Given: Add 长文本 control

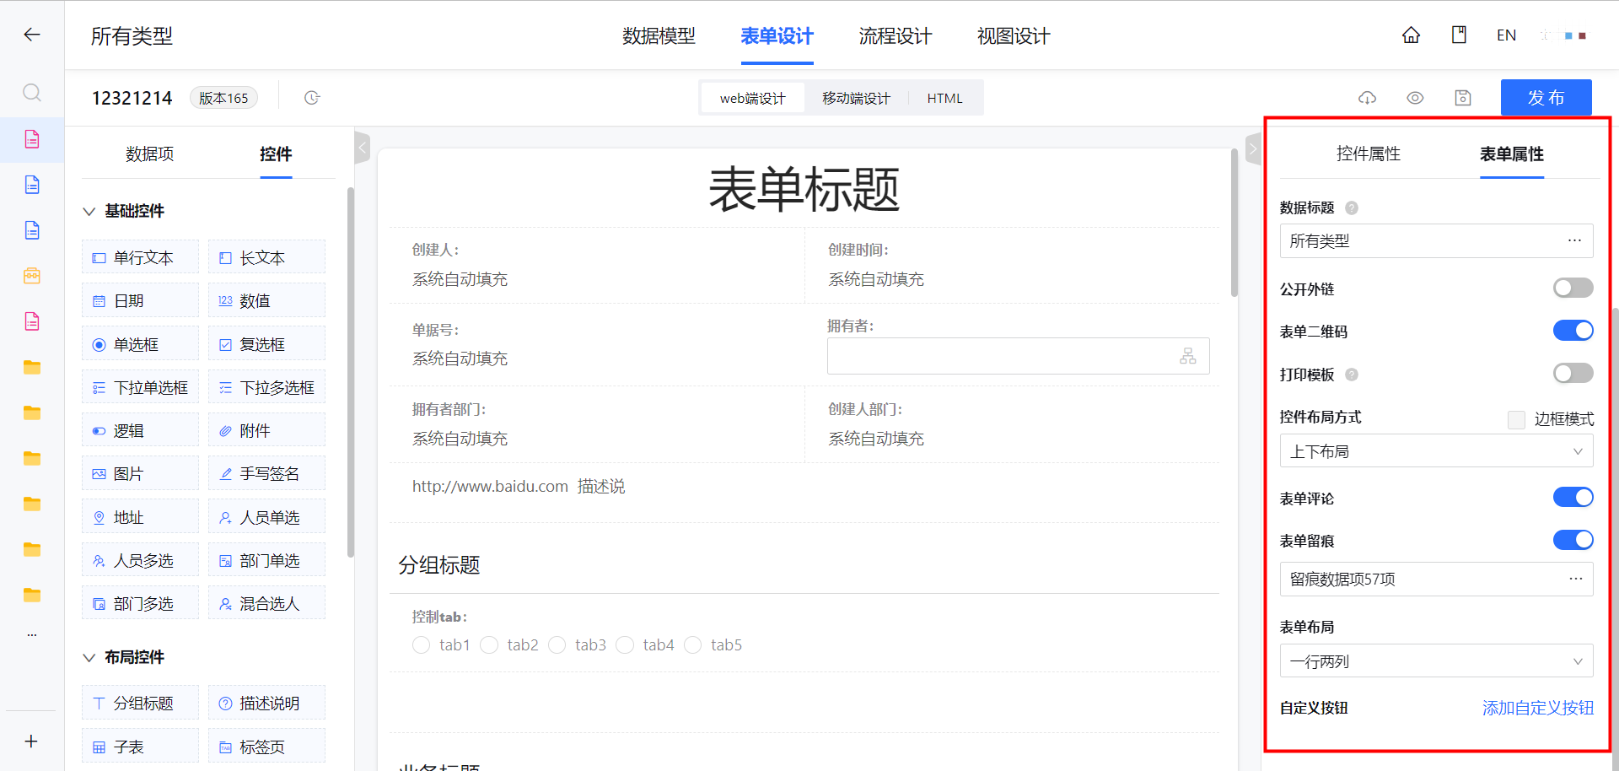Looking at the screenshot, I should [266, 257].
